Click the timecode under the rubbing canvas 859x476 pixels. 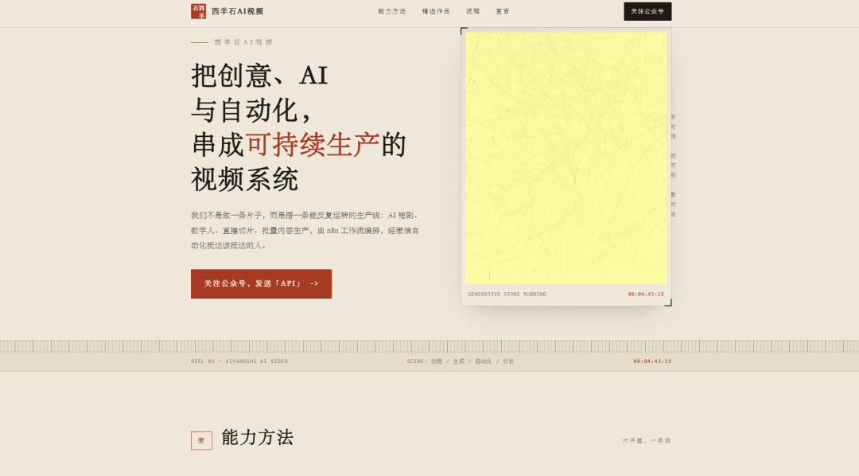[646, 295]
